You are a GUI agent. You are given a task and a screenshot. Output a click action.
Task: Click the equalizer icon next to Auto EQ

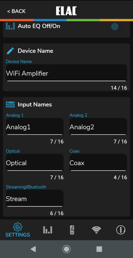[10, 26]
